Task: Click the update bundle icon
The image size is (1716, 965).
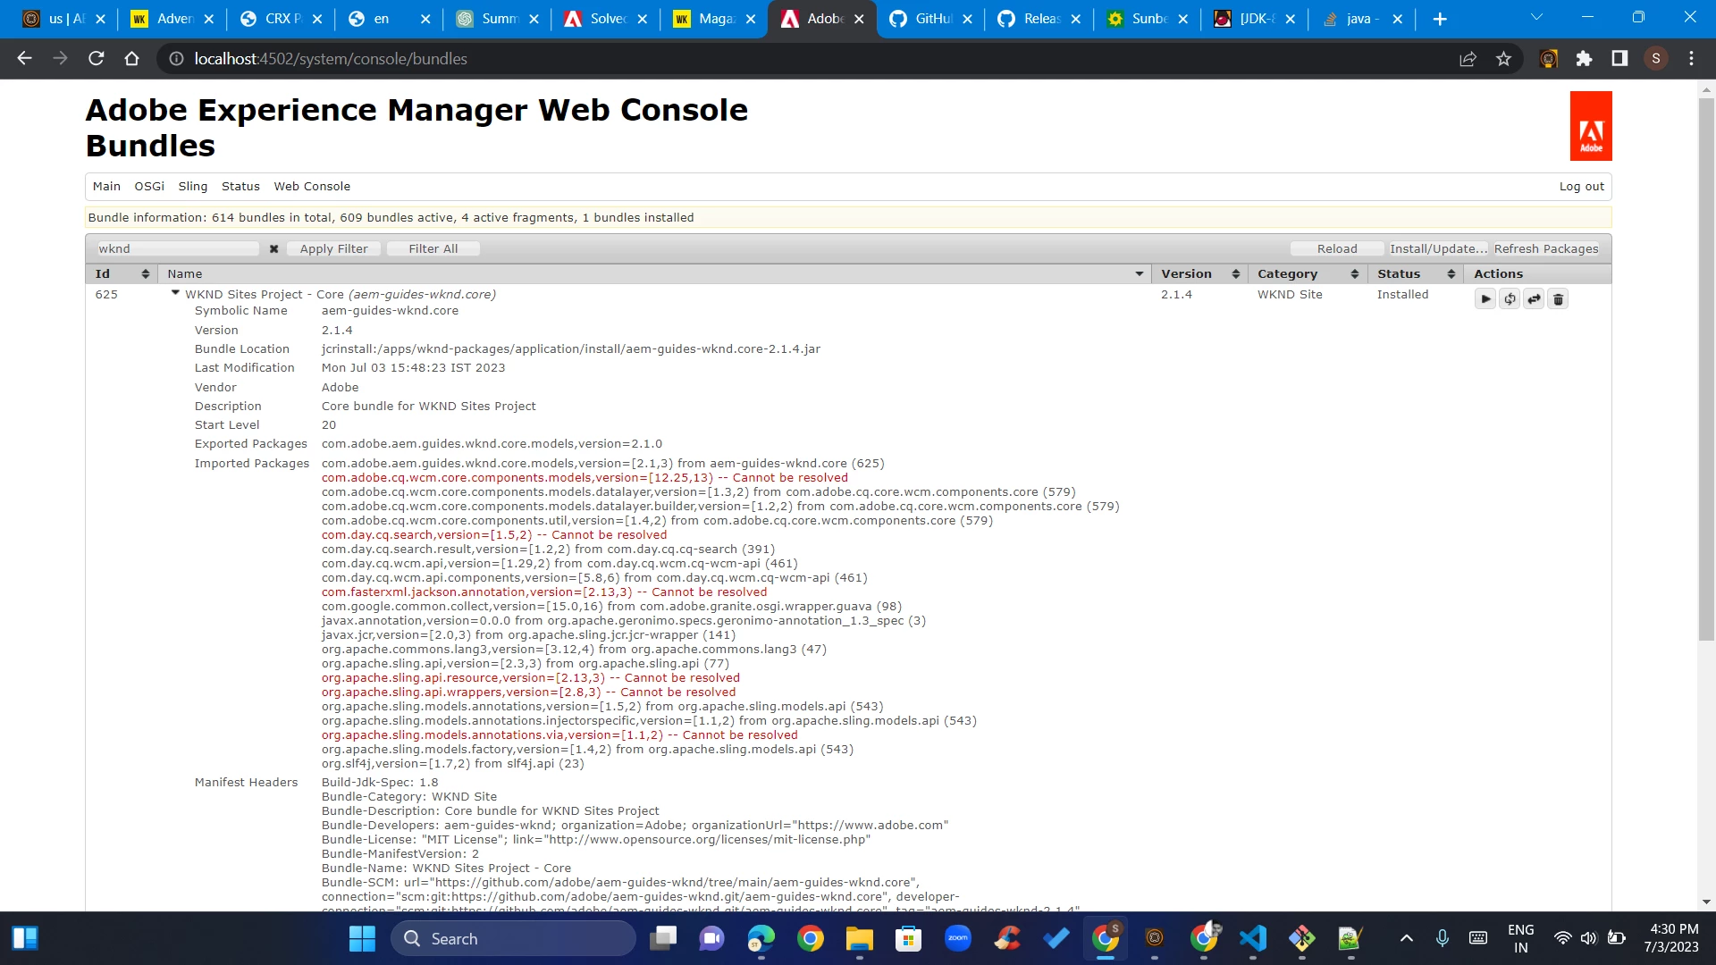Action: click(1534, 299)
